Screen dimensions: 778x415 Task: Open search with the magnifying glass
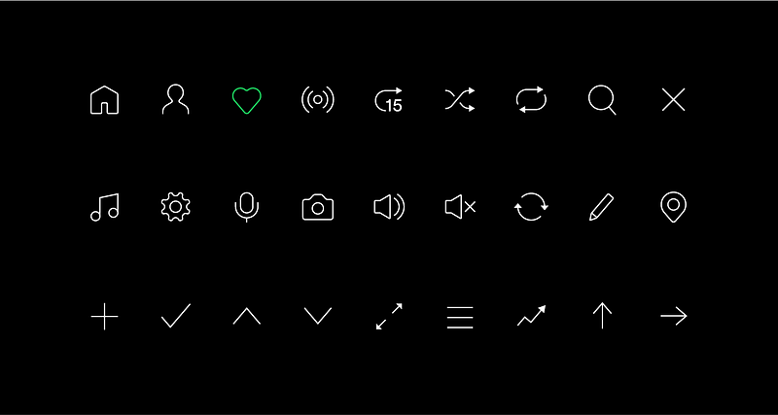click(x=602, y=100)
